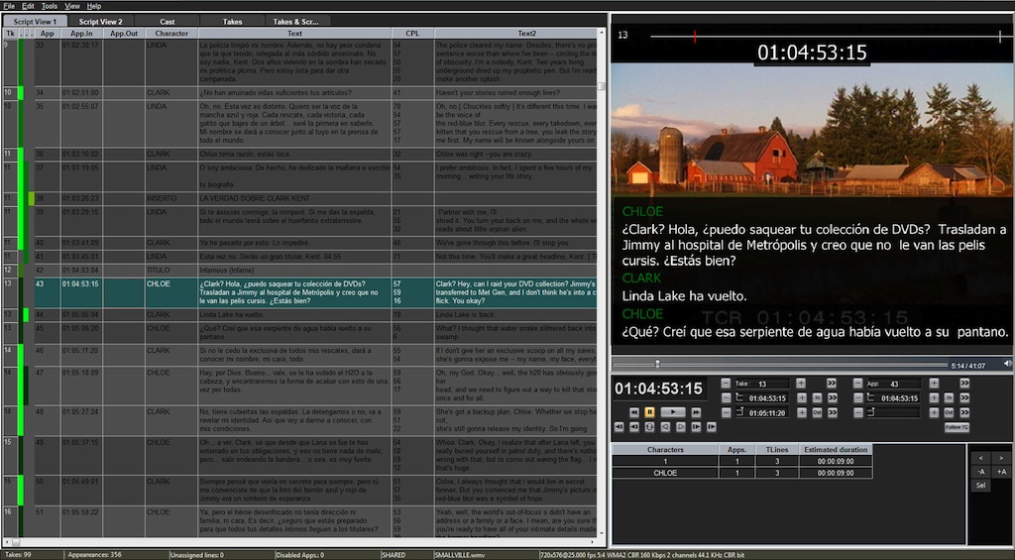Increase take out-point 01:05:11:20 with plus

pos(801,412)
